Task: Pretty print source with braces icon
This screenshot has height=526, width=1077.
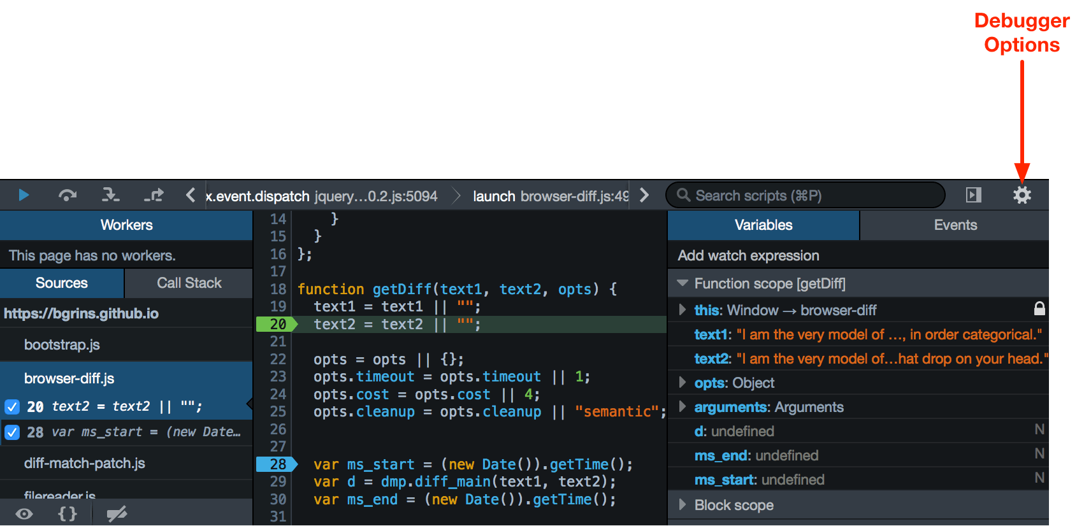Action: point(68,514)
